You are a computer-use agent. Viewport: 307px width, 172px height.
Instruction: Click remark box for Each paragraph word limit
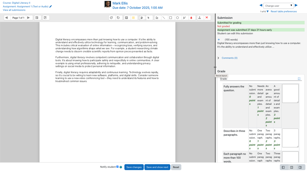click(290, 157)
